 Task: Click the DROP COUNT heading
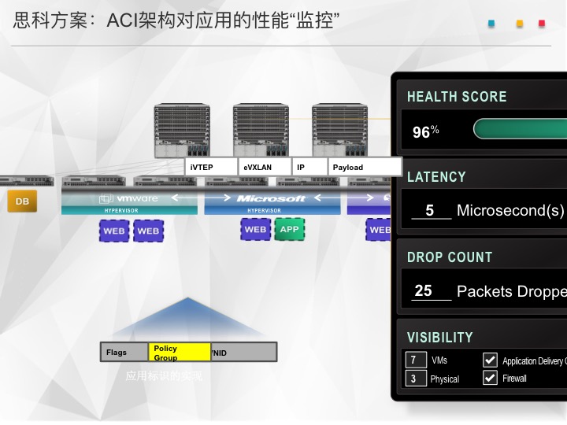[x=450, y=257]
